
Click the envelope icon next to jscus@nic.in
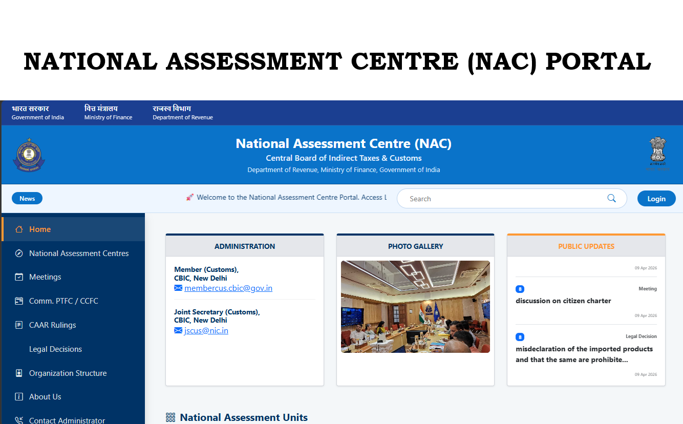tap(178, 331)
